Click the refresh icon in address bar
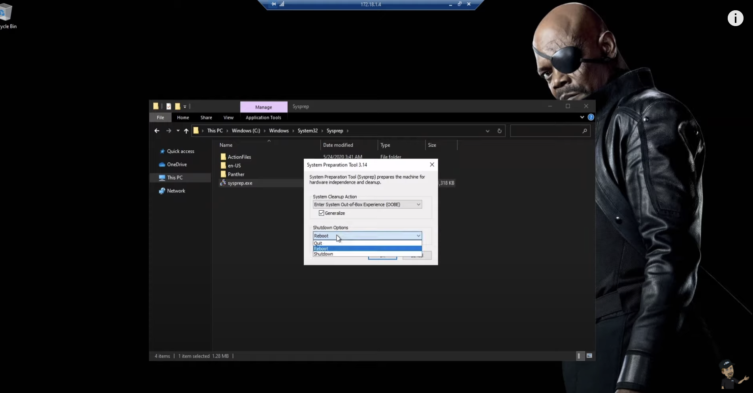Image resolution: width=753 pixels, height=393 pixels. coord(499,131)
